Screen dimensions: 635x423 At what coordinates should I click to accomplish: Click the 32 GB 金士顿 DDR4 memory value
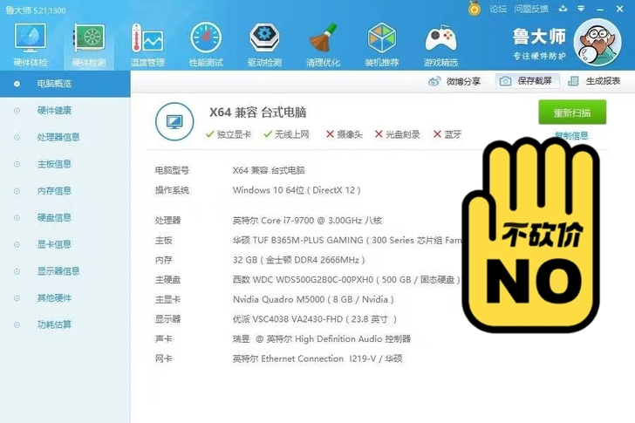299,260
